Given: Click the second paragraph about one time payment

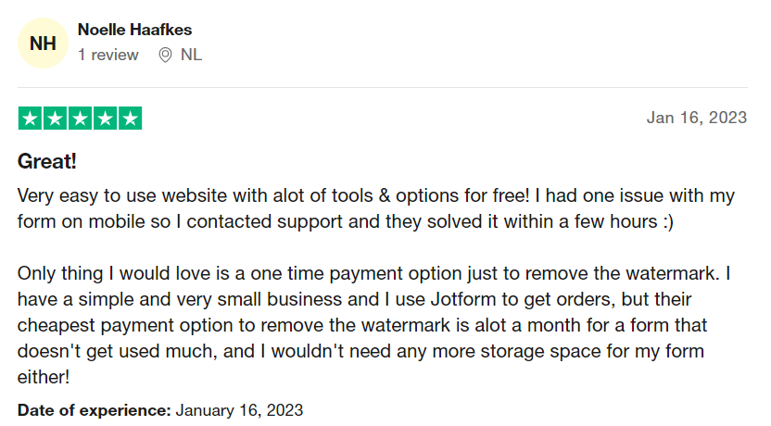Looking at the screenshot, I should pos(371,326).
